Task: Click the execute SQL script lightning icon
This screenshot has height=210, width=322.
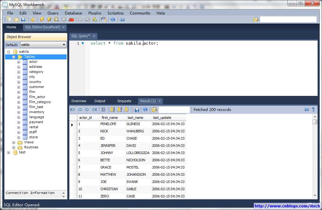Action: coord(42,19)
